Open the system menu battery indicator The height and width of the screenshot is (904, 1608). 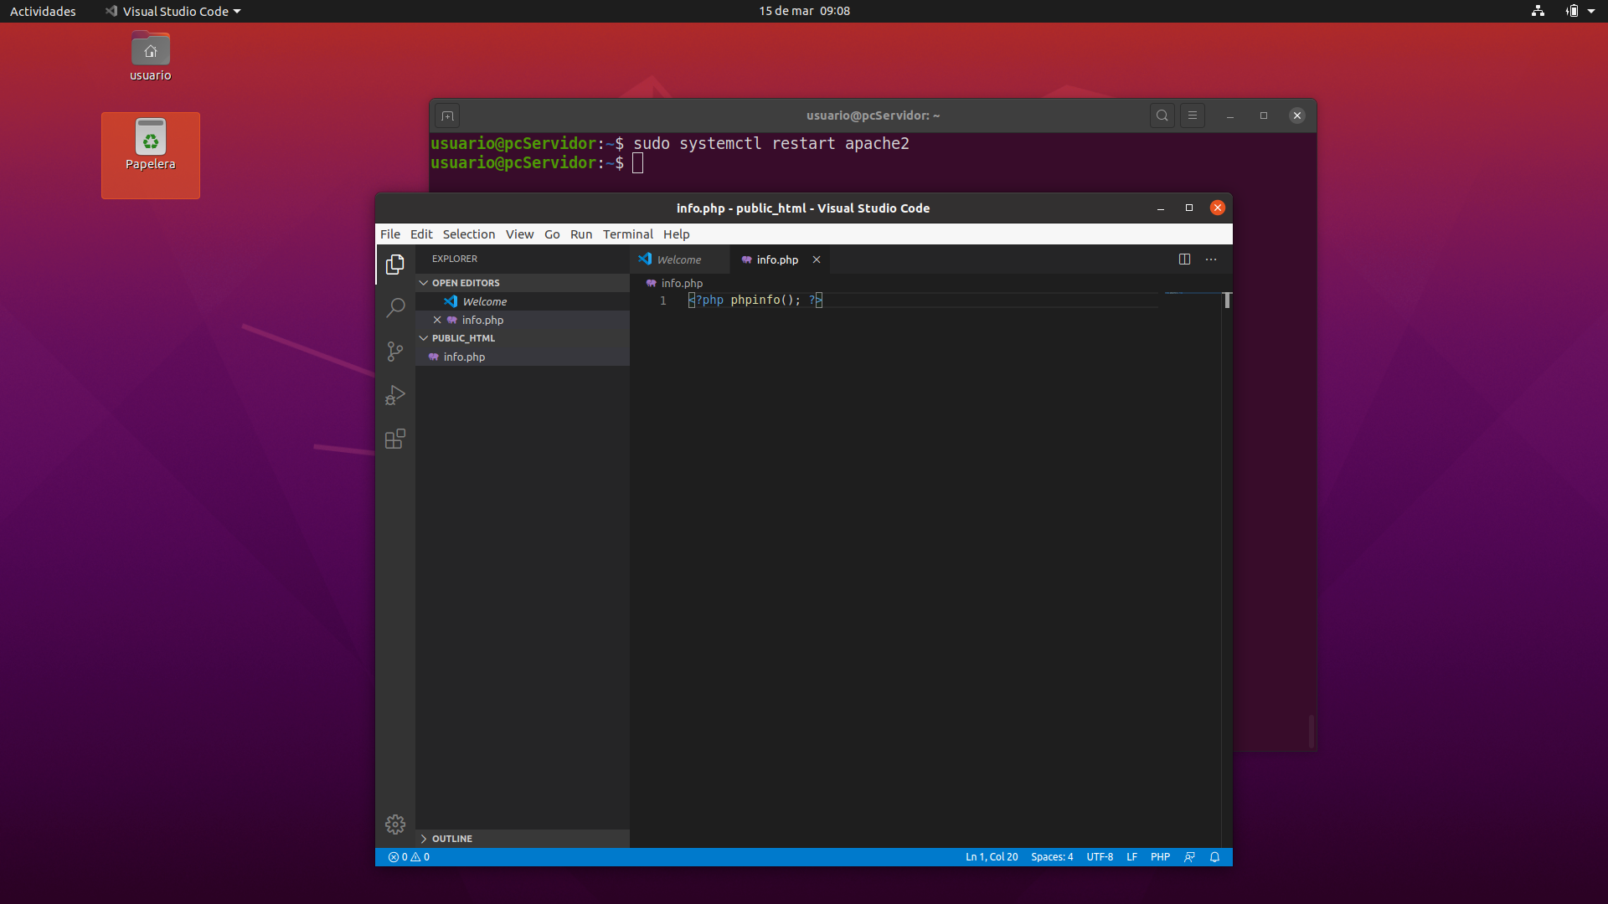[x=1572, y=11]
